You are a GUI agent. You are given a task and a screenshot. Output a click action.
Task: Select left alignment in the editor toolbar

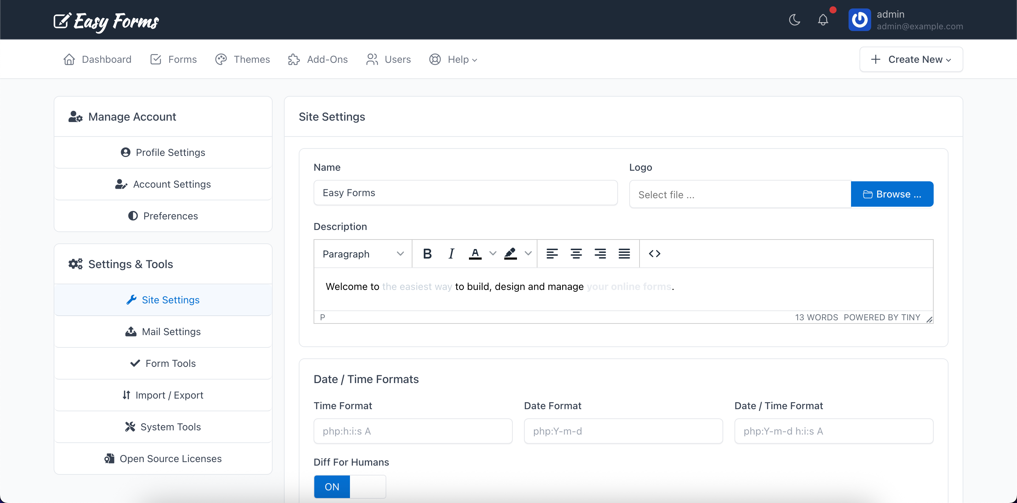click(552, 254)
